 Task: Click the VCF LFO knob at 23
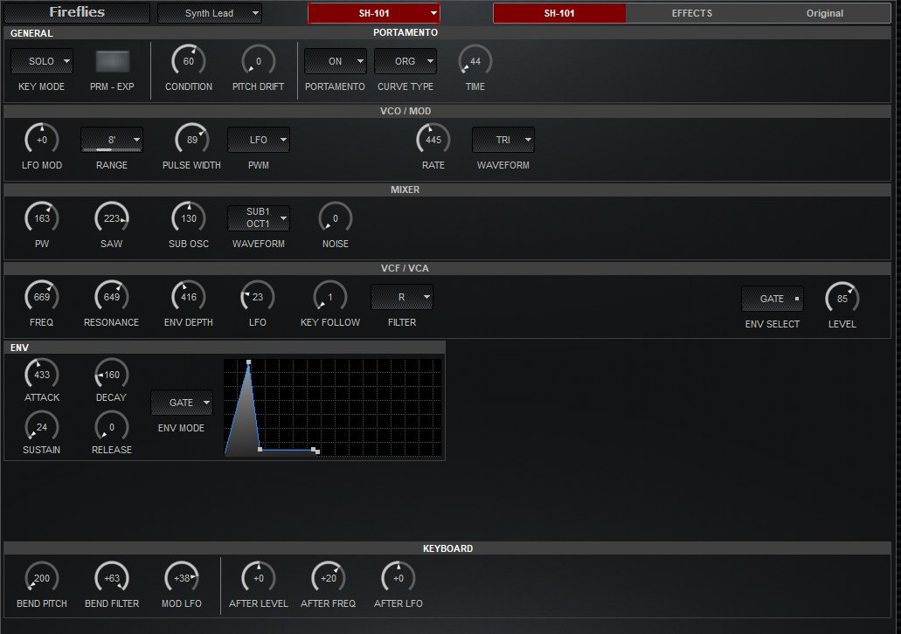(258, 297)
